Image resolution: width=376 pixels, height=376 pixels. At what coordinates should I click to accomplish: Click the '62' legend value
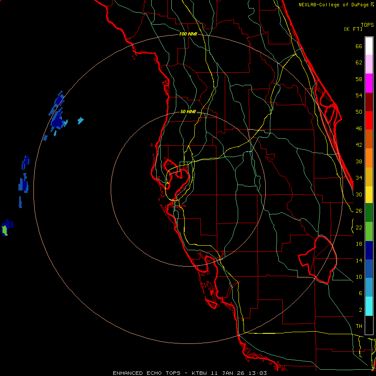359,63
